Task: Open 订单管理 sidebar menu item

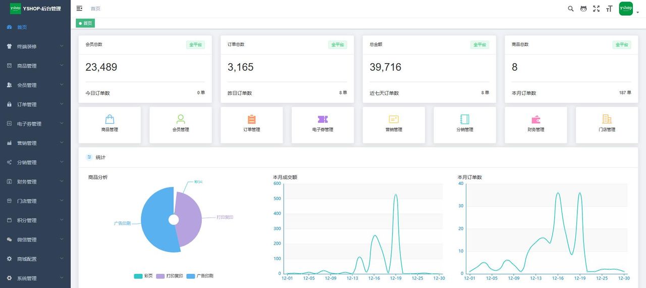Action: pyautogui.click(x=35, y=105)
